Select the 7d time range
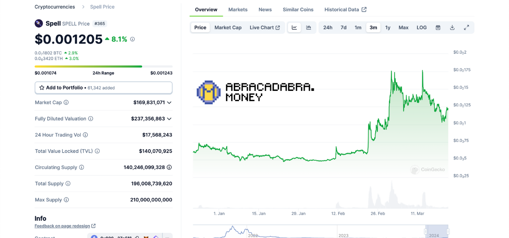The width and height of the screenshot is (509, 238). [343, 27]
